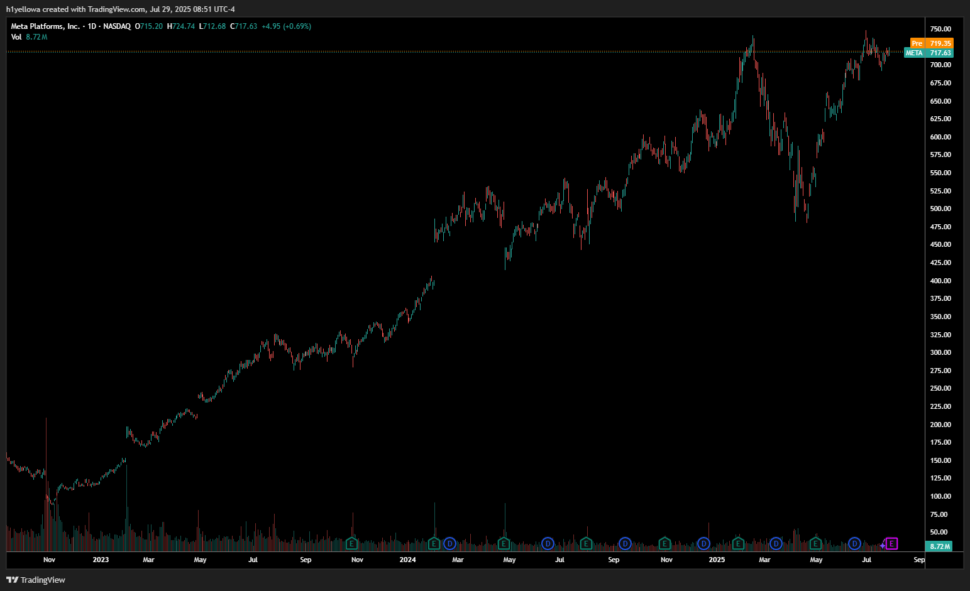This screenshot has width=970, height=591.
Task: Click the dividend marker just before 2025 label
Action: pyautogui.click(x=703, y=543)
